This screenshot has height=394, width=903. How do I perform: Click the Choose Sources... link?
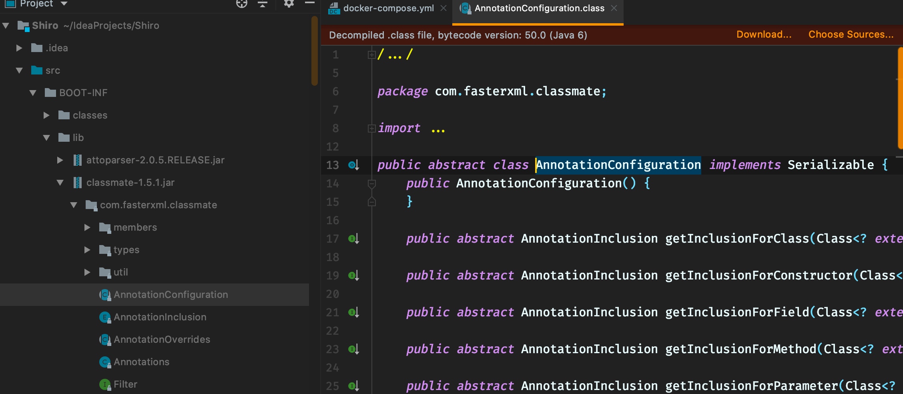coord(851,35)
